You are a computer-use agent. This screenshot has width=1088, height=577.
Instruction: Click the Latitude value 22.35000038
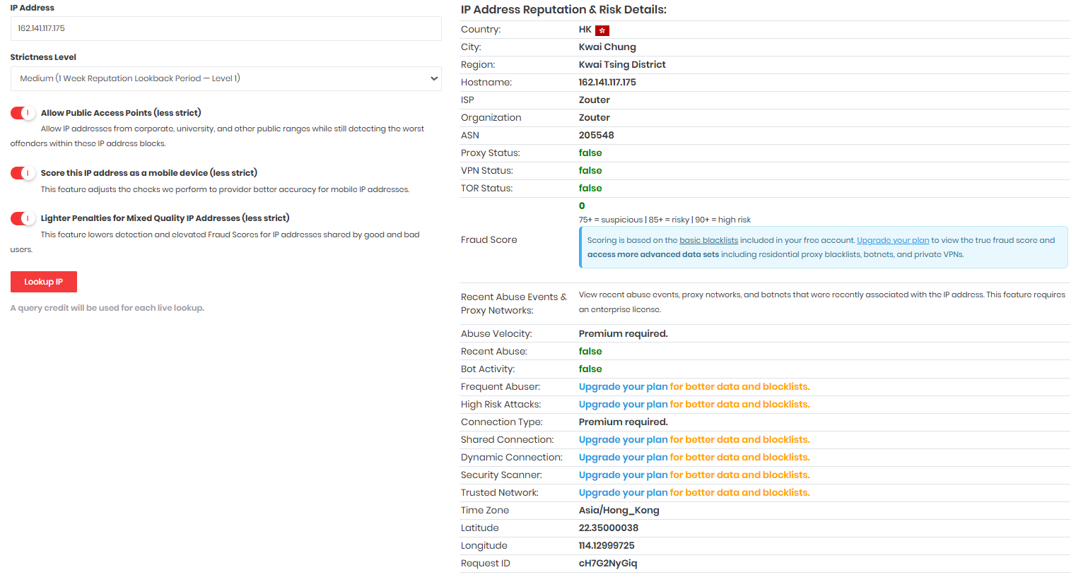click(608, 528)
